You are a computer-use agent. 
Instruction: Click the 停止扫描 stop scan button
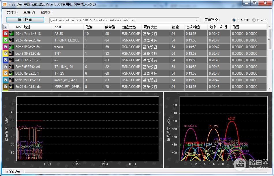click(25, 20)
